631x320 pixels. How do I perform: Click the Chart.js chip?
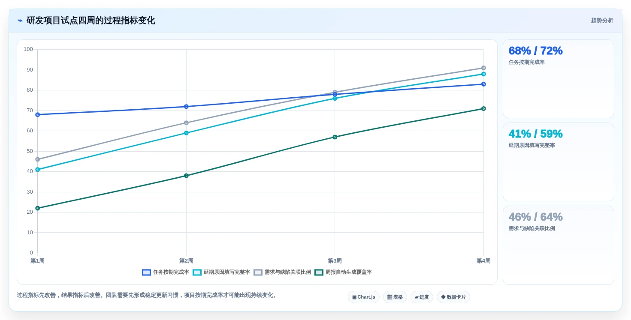pyautogui.click(x=364, y=297)
